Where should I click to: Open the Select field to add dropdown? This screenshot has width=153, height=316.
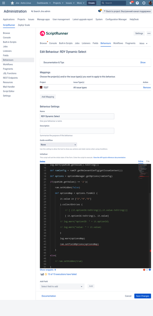62,286
